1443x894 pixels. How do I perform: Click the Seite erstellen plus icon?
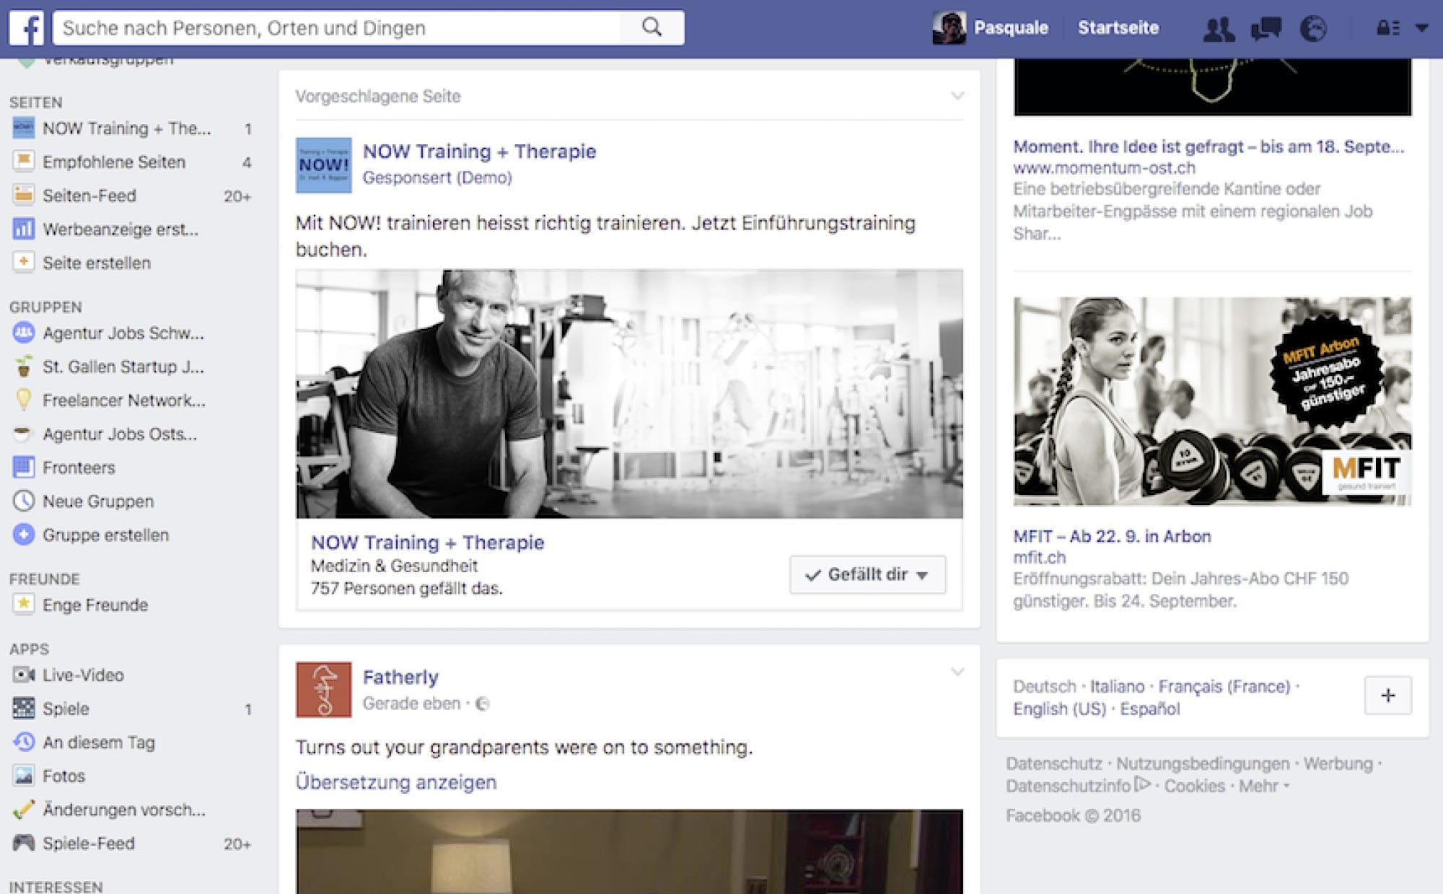(x=23, y=262)
